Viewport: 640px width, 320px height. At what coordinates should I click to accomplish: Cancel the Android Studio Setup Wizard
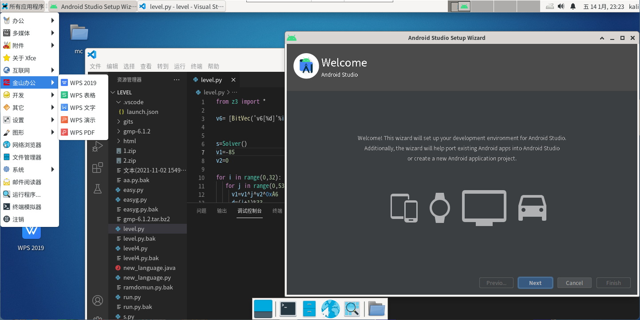[574, 283]
